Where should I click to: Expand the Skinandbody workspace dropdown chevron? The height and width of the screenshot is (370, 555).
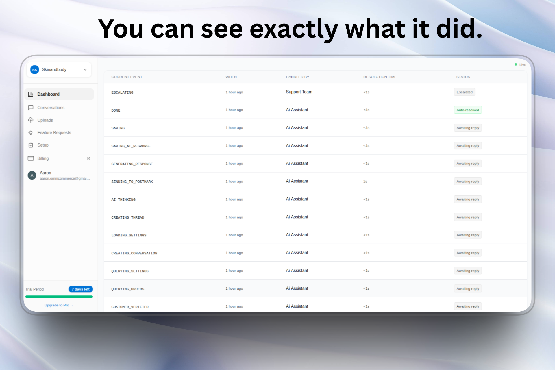[x=85, y=70]
